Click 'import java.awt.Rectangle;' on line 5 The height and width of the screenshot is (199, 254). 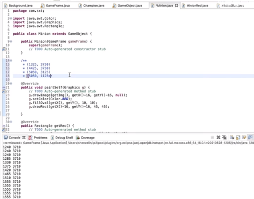click(x=39, y=26)
